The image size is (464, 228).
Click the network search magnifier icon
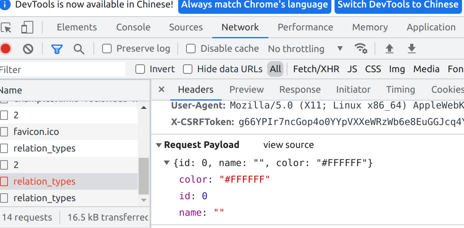pos(79,49)
